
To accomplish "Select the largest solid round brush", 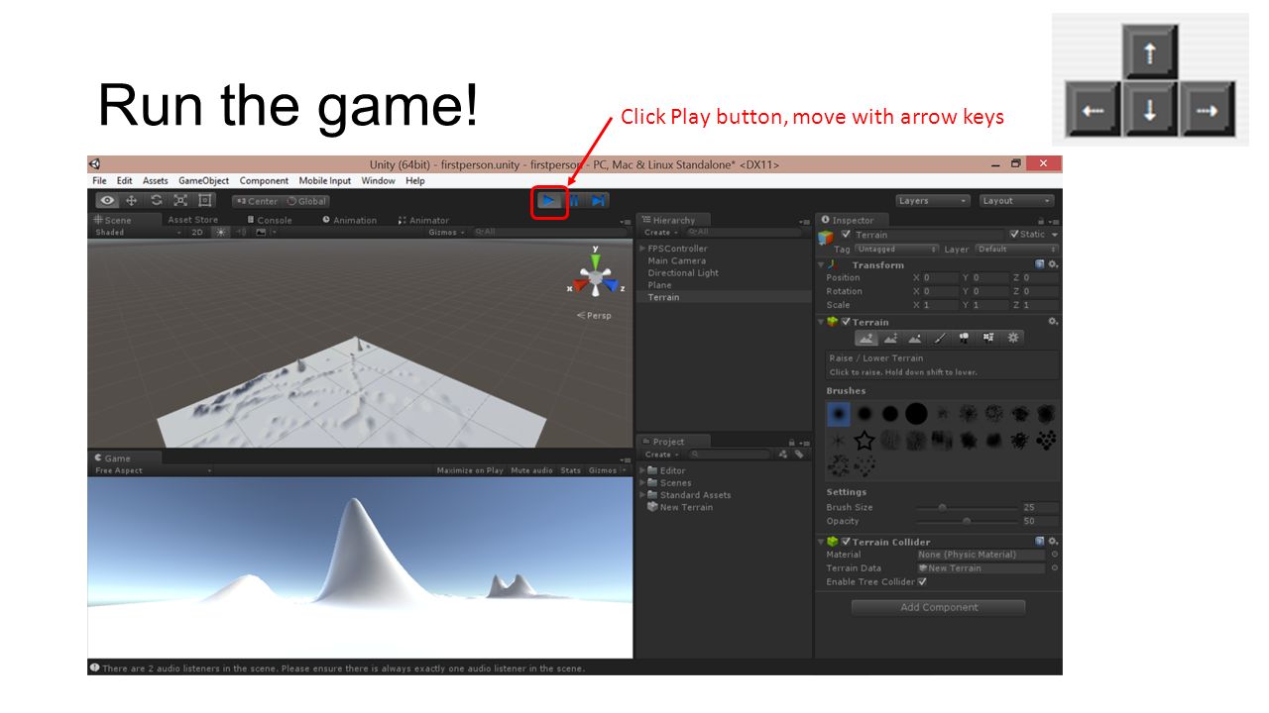I will point(916,414).
